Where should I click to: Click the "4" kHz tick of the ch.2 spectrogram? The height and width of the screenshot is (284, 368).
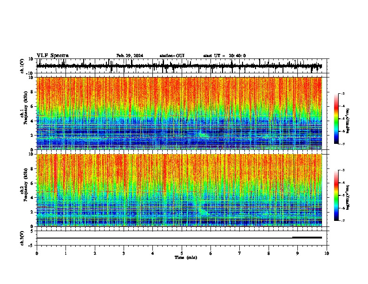pos(32,198)
